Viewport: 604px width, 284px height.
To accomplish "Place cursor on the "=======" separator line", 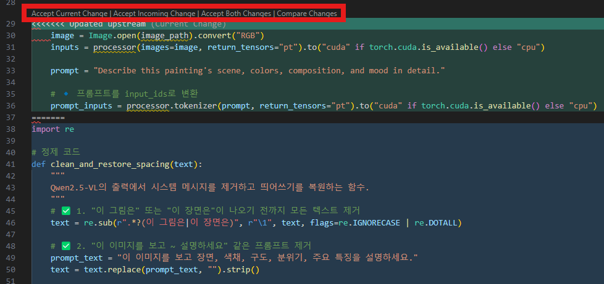I will click(x=48, y=118).
